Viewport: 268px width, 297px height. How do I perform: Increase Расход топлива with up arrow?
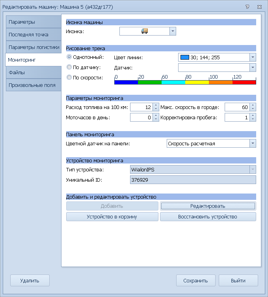coord(156,105)
